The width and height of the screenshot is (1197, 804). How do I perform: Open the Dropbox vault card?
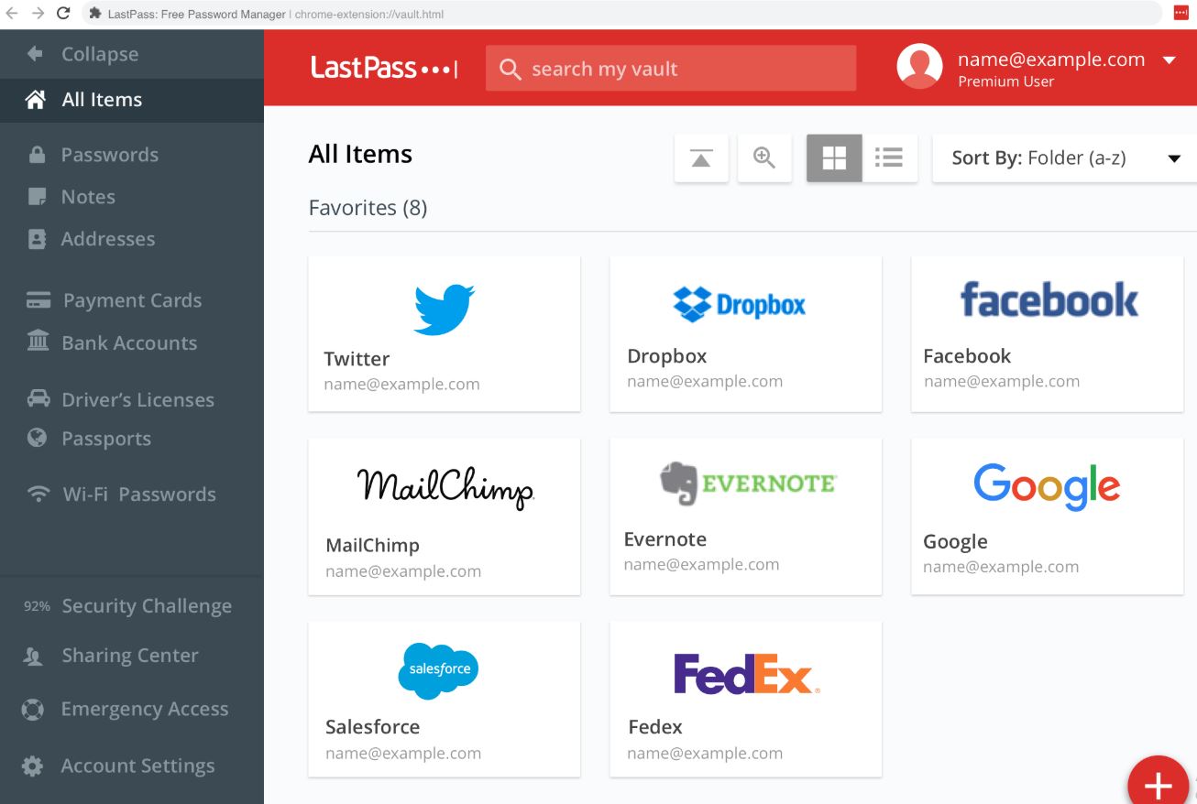point(746,333)
